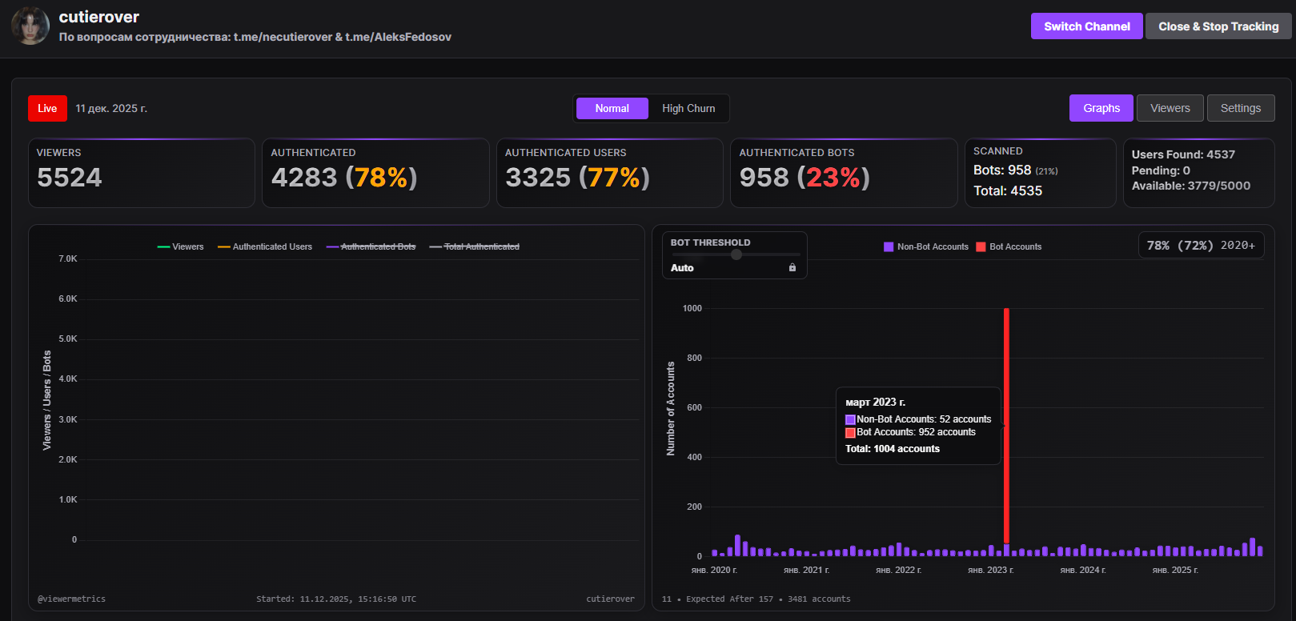Screen dimensions: 1296x621
Task: Select the Normal mode toggle
Action: (612, 108)
